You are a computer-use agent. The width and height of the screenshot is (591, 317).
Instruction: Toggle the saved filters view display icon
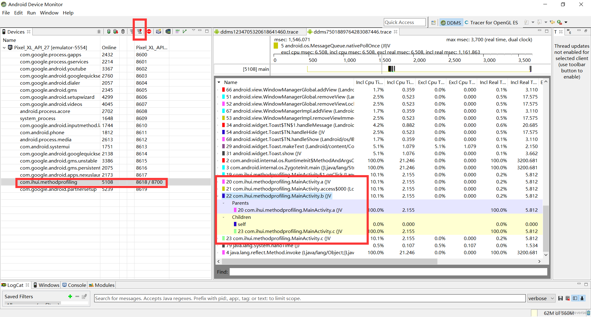coord(575,298)
